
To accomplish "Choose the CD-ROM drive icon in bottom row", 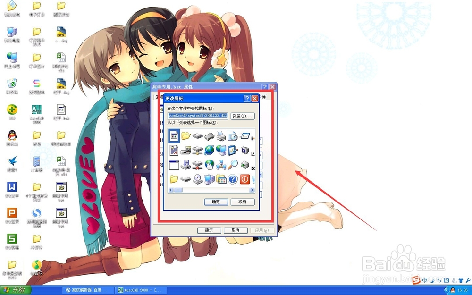I will tap(197, 179).
